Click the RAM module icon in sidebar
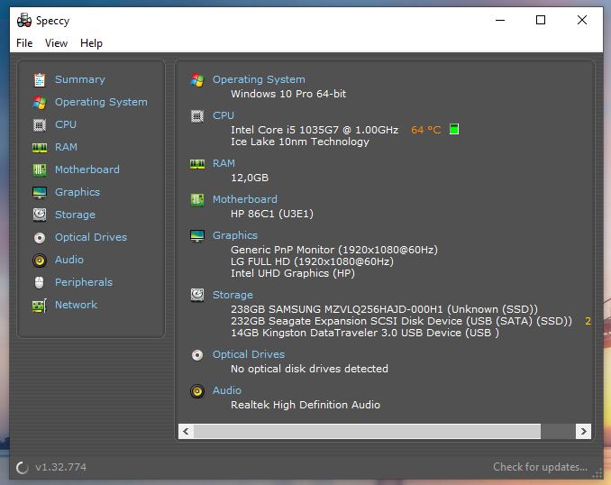The image size is (611, 485). [39, 147]
